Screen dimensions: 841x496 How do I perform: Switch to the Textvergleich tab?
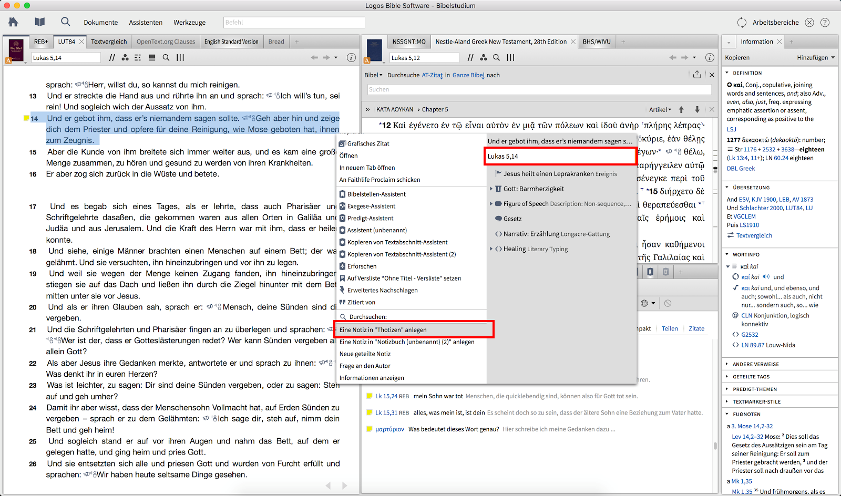coord(109,42)
